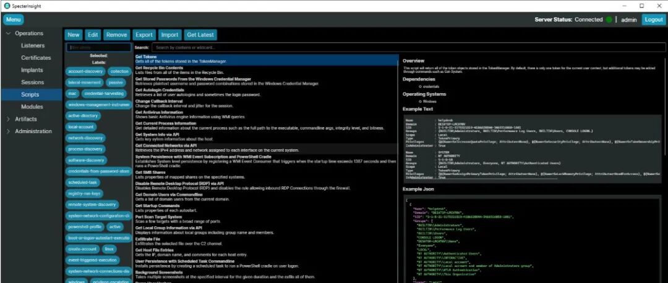Select the Get Recycle Bin Contents script

[x=266, y=70]
